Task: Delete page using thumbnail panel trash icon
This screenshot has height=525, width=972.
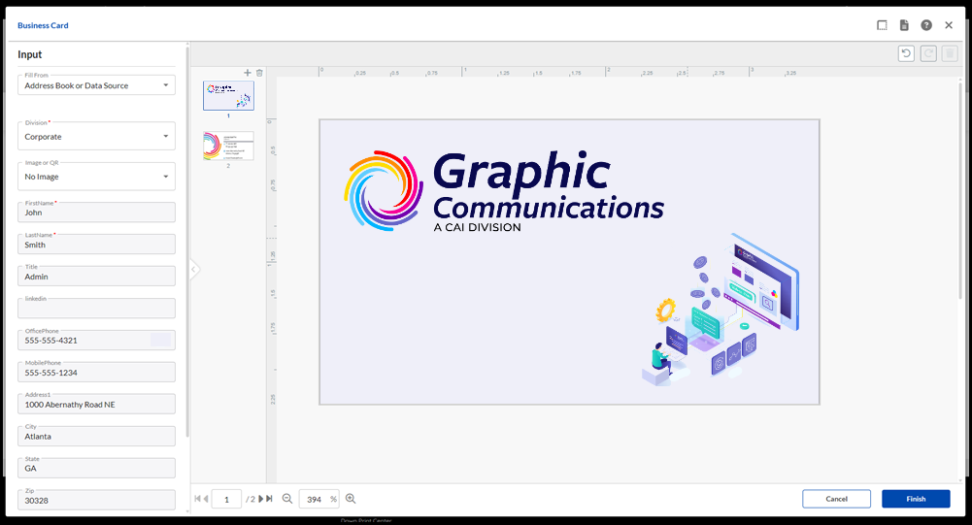Action: click(259, 73)
